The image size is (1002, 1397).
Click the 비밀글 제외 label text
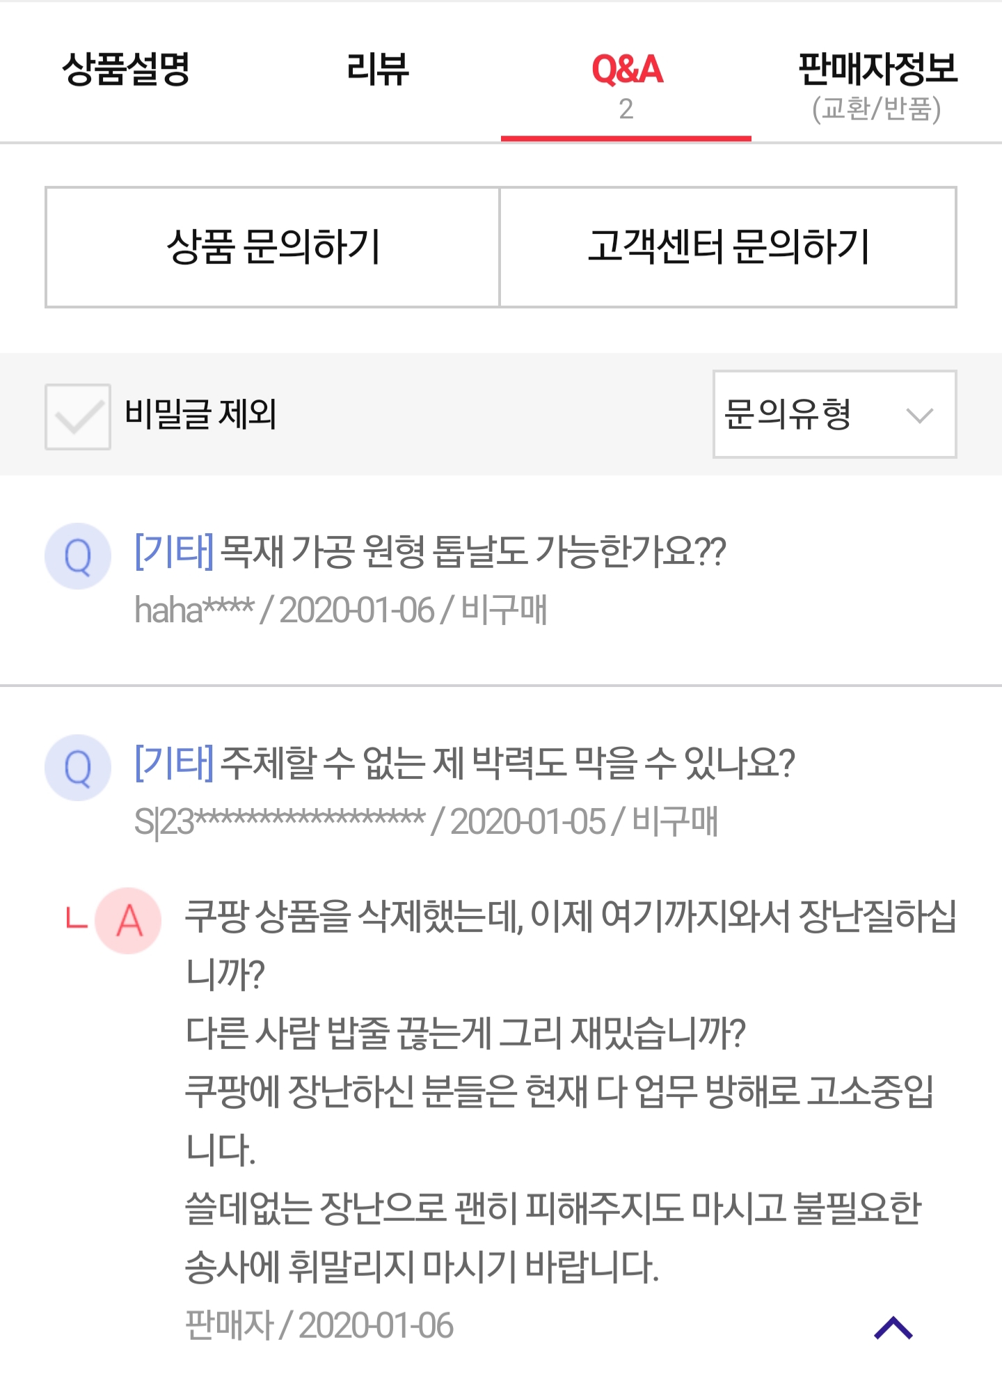200,414
